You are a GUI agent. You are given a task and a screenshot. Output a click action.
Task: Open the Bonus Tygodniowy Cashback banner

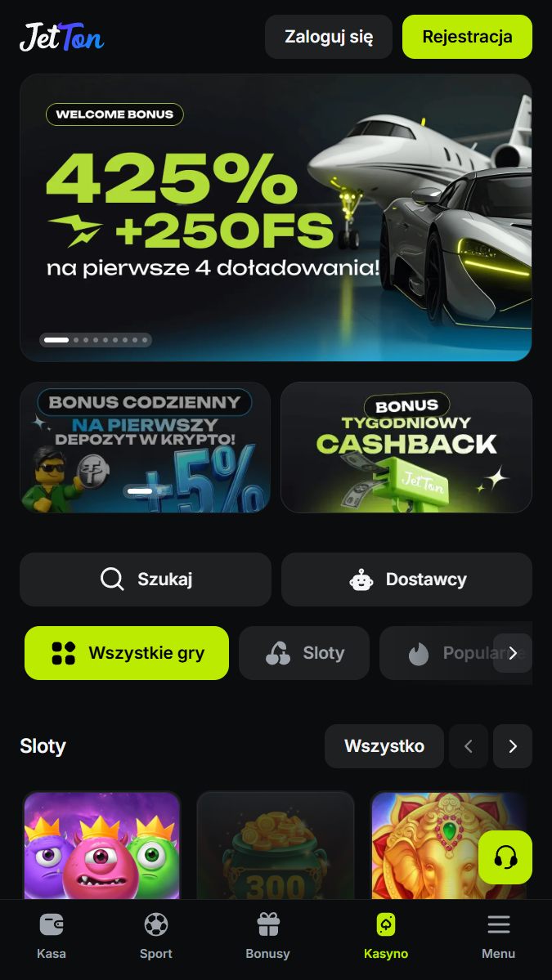[406, 448]
